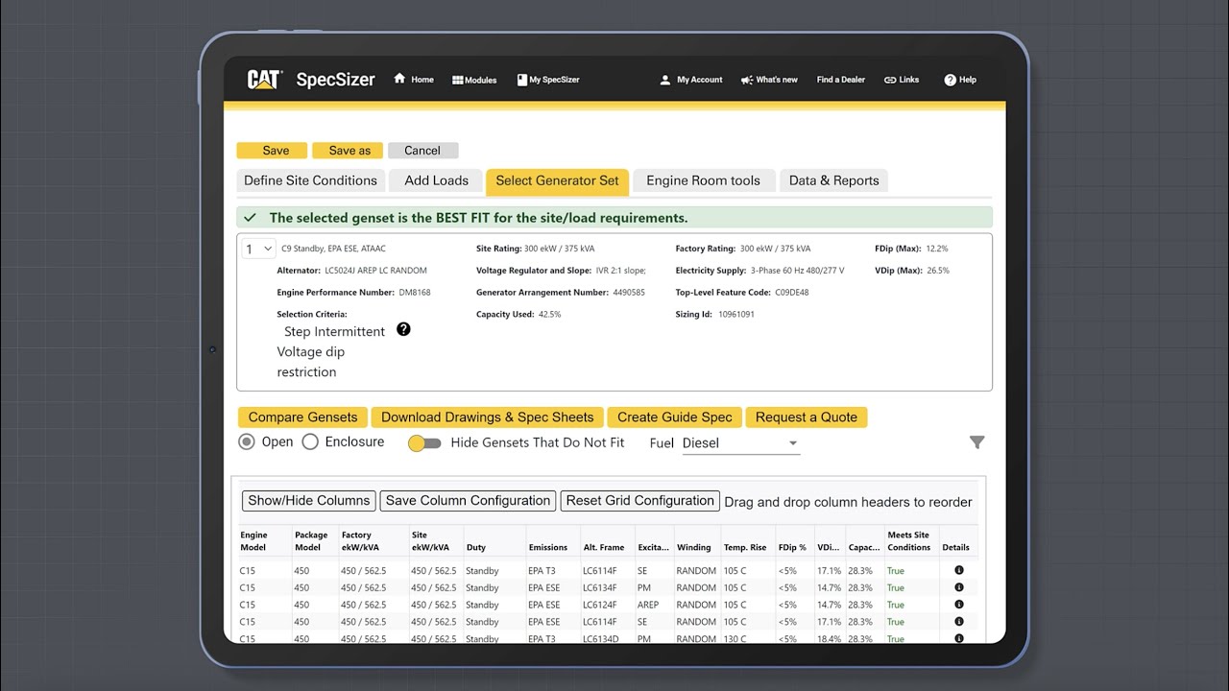Click the Selection Criteria question mark icon
Image resolution: width=1229 pixels, height=691 pixels.
pos(403,329)
